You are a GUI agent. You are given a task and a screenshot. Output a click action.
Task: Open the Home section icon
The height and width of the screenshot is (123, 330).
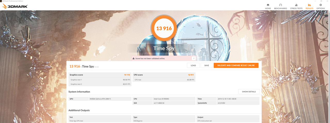268,5
